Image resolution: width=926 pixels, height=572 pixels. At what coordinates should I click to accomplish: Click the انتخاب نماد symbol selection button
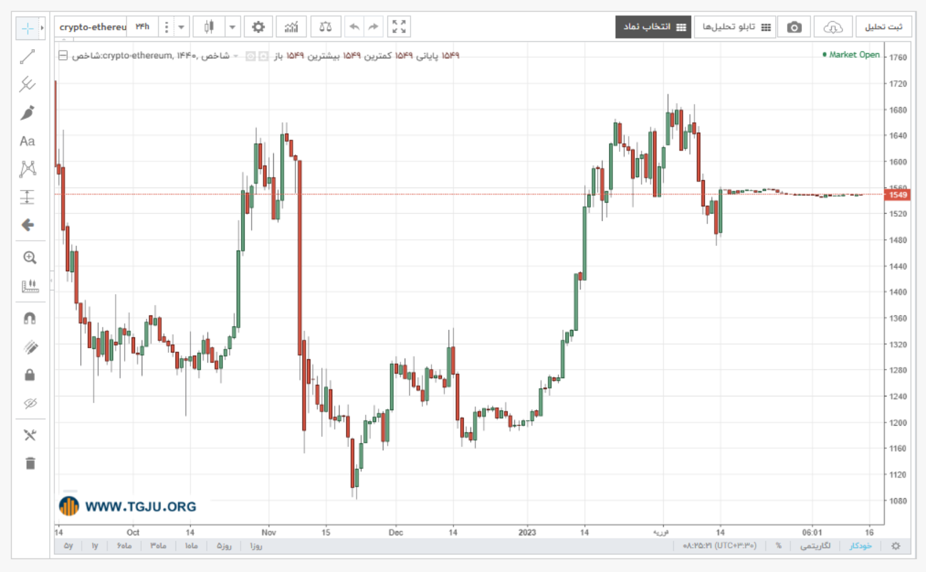[x=653, y=27]
